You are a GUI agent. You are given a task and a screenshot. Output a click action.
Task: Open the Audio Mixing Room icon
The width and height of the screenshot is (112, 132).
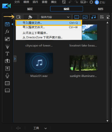7,69
